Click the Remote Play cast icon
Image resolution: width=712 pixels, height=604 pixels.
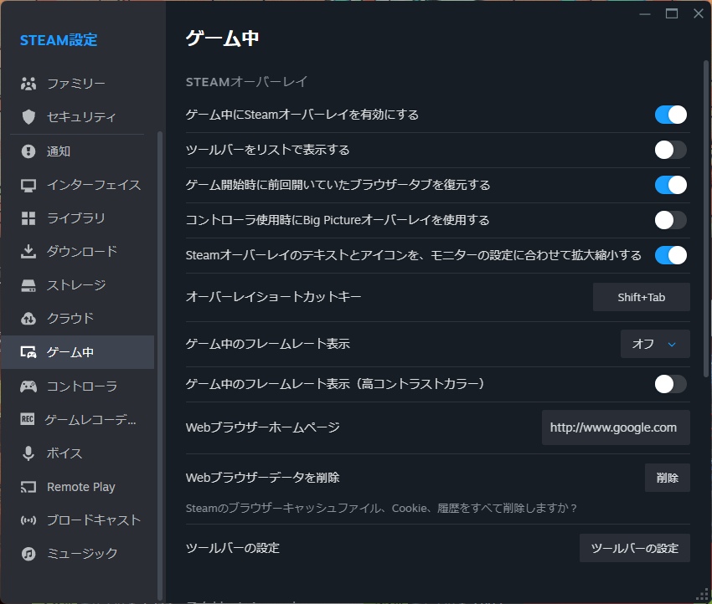[28, 487]
